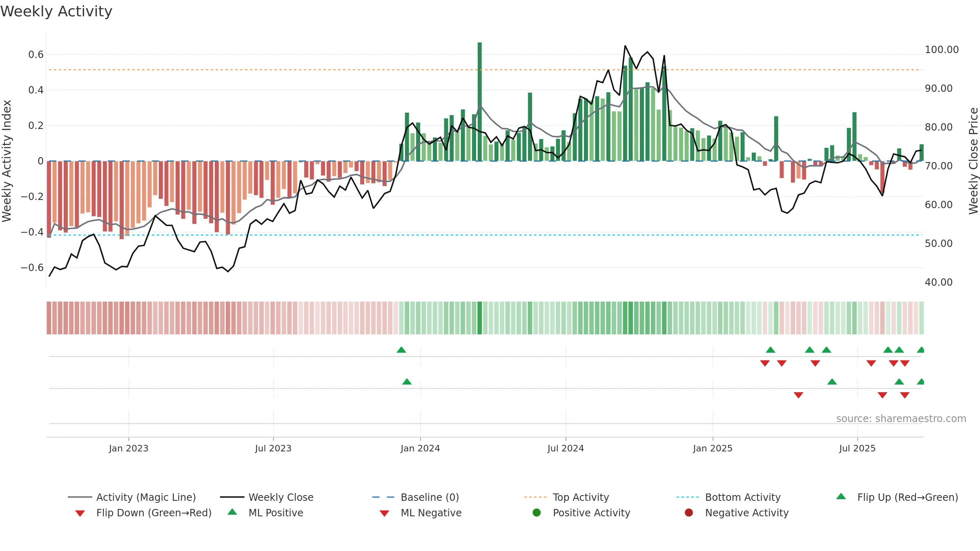Click the first ML Positive marker before Jan 2024
The width and height of the screenshot is (980, 551).
(x=407, y=382)
